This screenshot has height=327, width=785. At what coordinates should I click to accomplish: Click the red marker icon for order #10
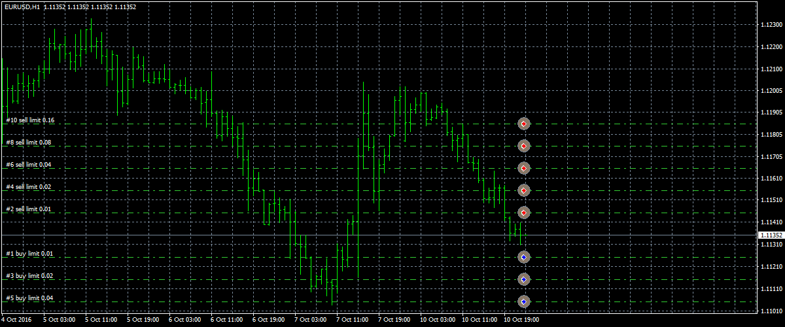pos(523,124)
